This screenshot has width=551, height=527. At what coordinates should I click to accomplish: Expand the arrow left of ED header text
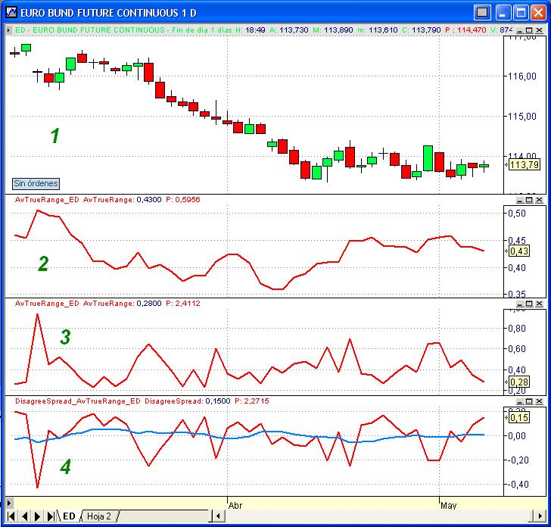tap(8, 30)
